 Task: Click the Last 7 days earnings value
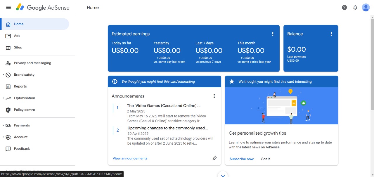(x=209, y=51)
